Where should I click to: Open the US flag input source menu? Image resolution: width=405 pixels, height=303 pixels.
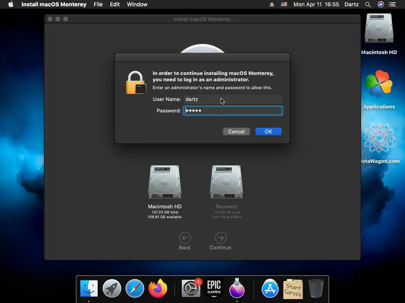[284, 4]
